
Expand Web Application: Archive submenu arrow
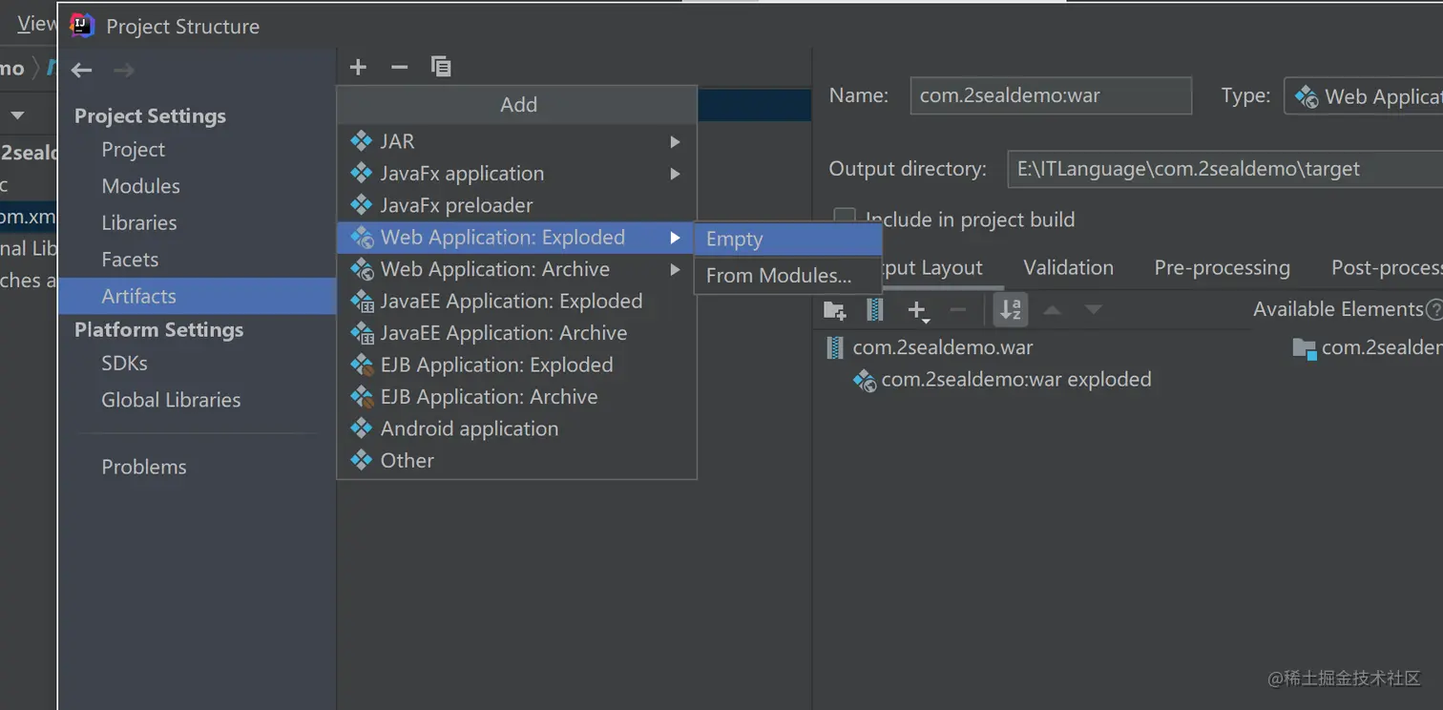(675, 269)
